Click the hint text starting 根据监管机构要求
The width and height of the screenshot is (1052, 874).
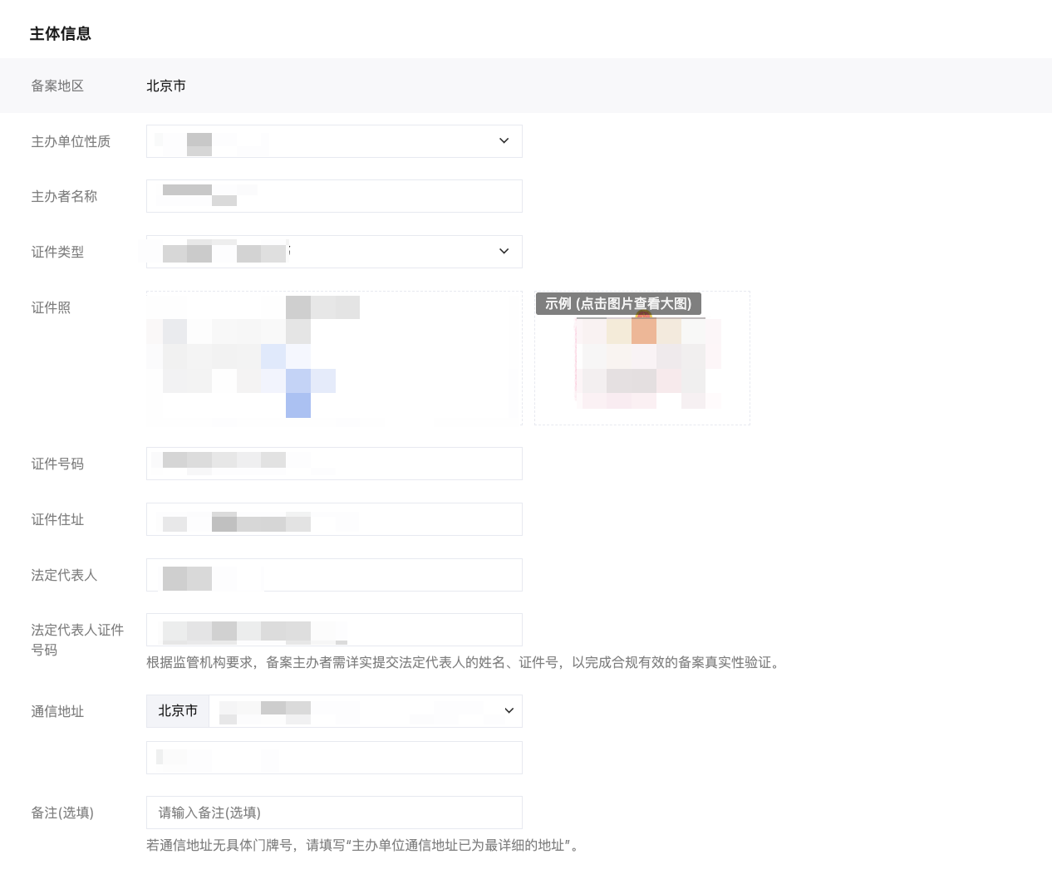(465, 663)
